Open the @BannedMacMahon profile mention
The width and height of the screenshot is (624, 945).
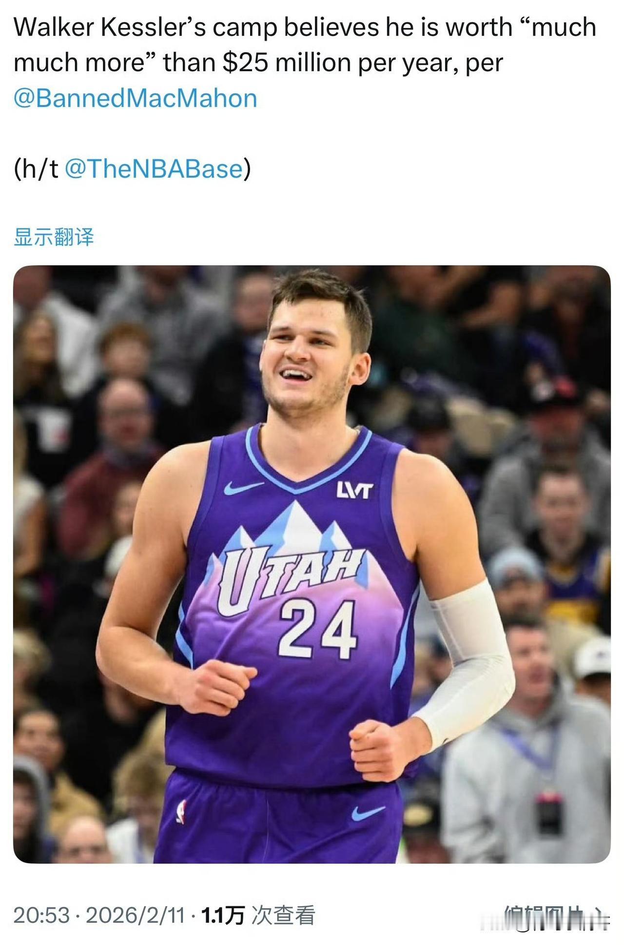[135, 98]
